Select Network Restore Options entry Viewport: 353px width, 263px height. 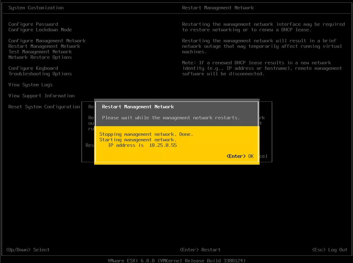pos(40,57)
